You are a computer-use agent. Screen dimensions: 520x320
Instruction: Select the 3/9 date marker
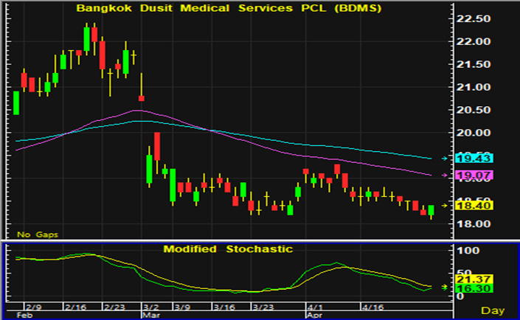pos(182,307)
